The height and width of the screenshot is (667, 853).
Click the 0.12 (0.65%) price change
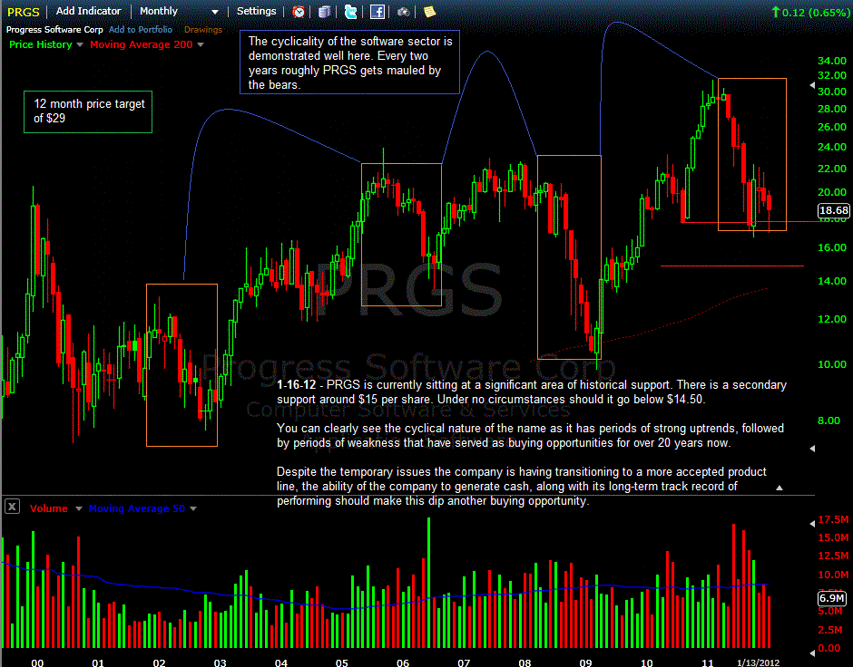(x=810, y=12)
